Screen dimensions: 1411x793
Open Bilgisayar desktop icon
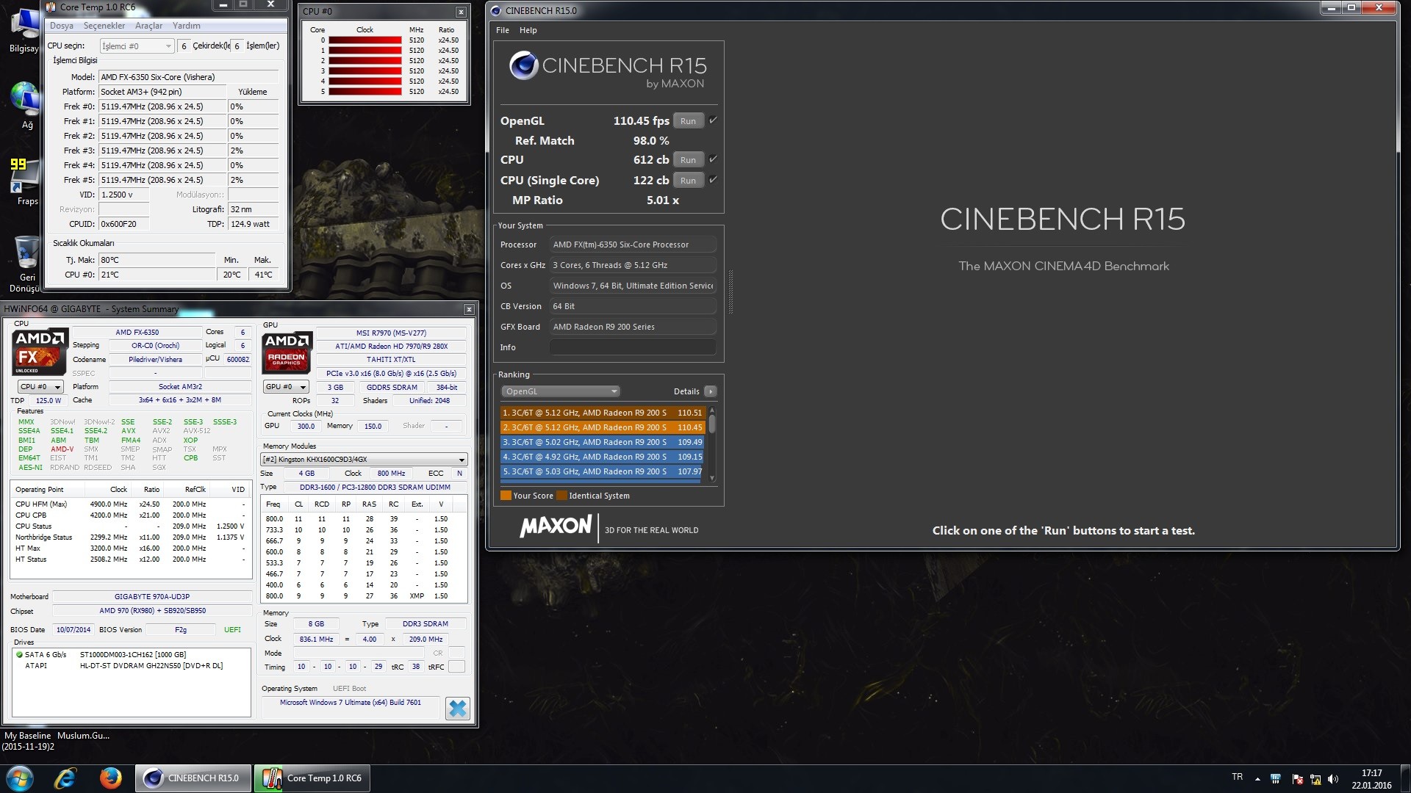point(24,29)
